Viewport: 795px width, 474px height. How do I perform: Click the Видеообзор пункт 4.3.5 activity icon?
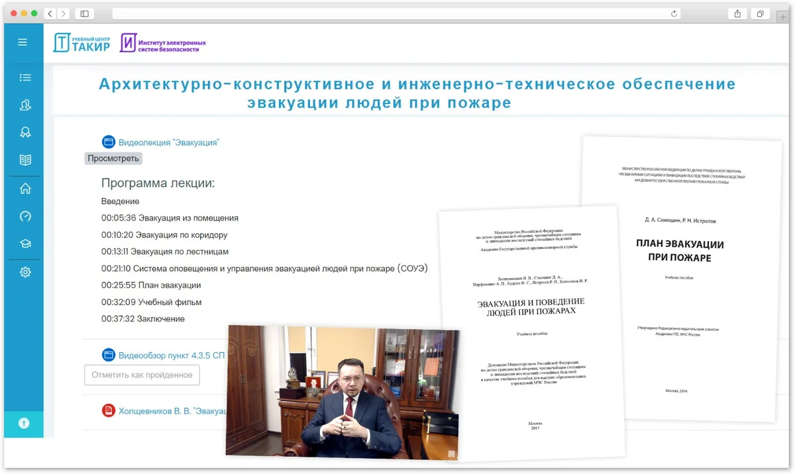pos(108,355)
